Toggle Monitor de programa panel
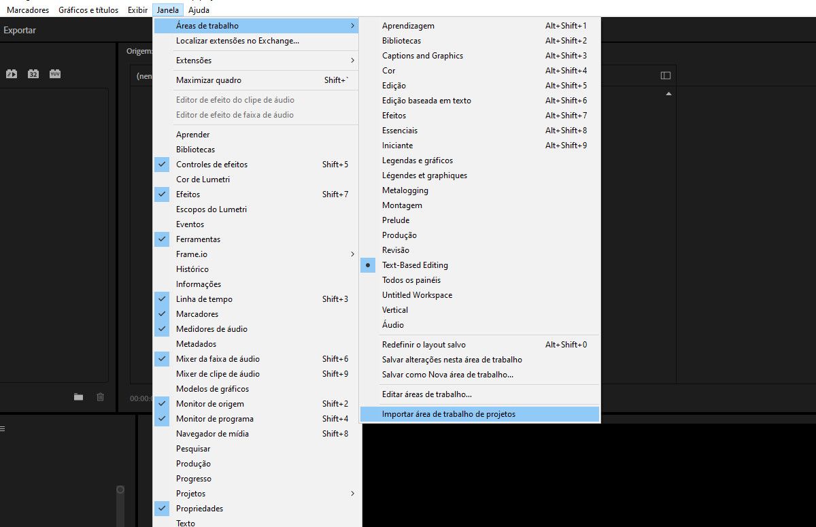This screenshot has height=527, width=816. [256, 419]
